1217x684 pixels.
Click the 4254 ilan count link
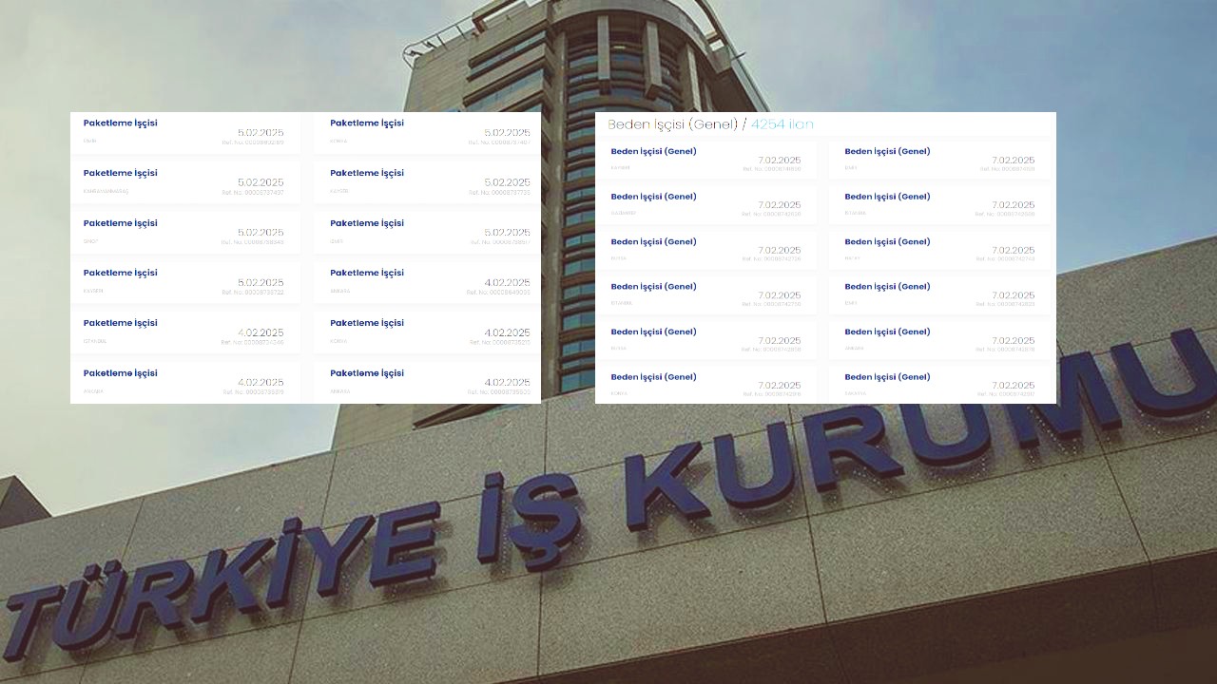(782, 124)
